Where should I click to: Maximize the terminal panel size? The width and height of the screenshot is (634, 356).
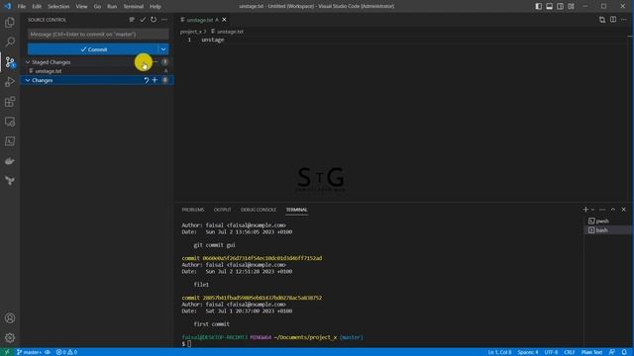point(613,210)
